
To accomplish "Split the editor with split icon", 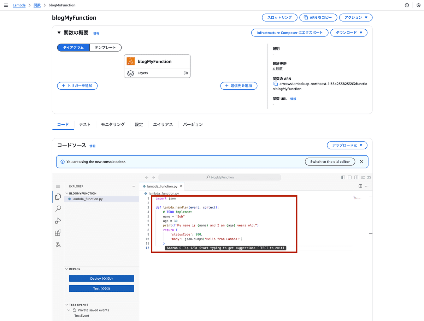I will pos(360,186).
